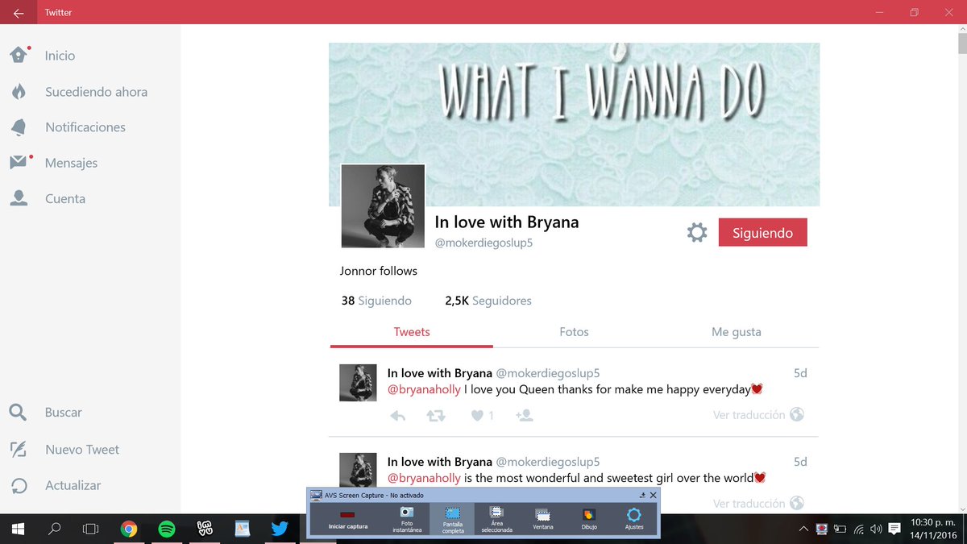This screenshot has height=544, width=967.
Task: Click the Sucediendo ahora flame icon
Action: tap(19, 91)
